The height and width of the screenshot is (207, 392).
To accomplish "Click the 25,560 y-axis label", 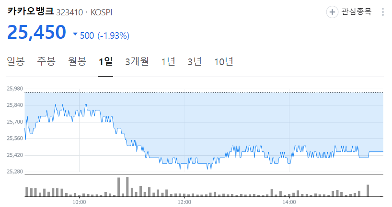I will coord(15,138).
